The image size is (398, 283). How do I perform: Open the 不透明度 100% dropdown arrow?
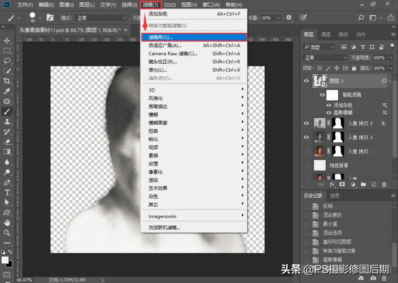(x=391, y=58)
